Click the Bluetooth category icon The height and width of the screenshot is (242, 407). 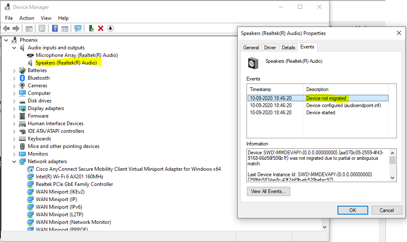pos(22,78)
